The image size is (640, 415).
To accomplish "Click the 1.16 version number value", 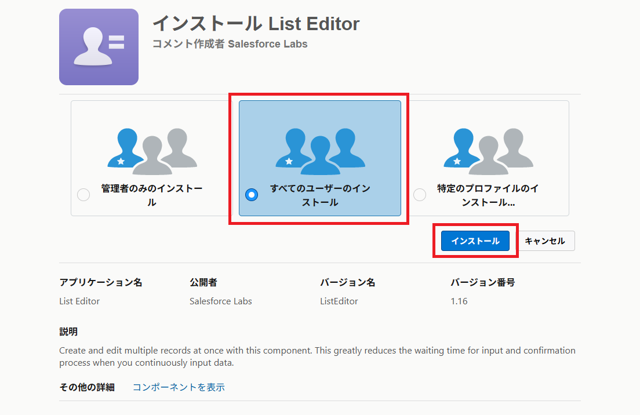I will coord(459,301).
